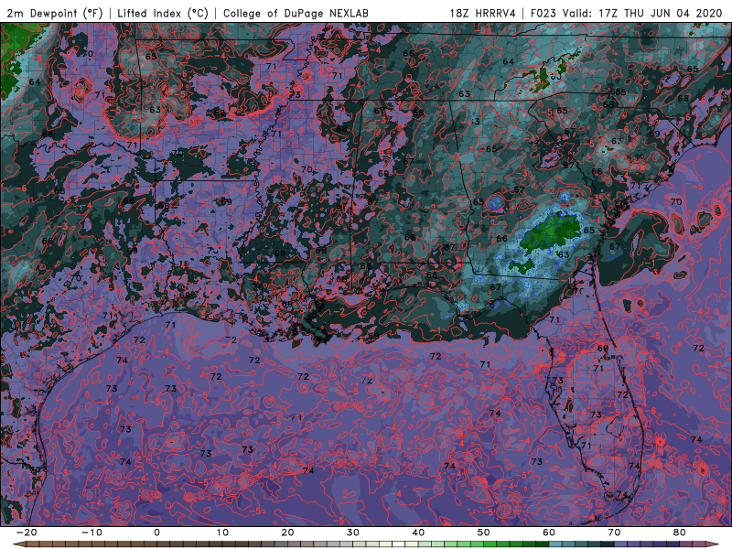Click the '-20' label on the color scale

click(27, 533)
